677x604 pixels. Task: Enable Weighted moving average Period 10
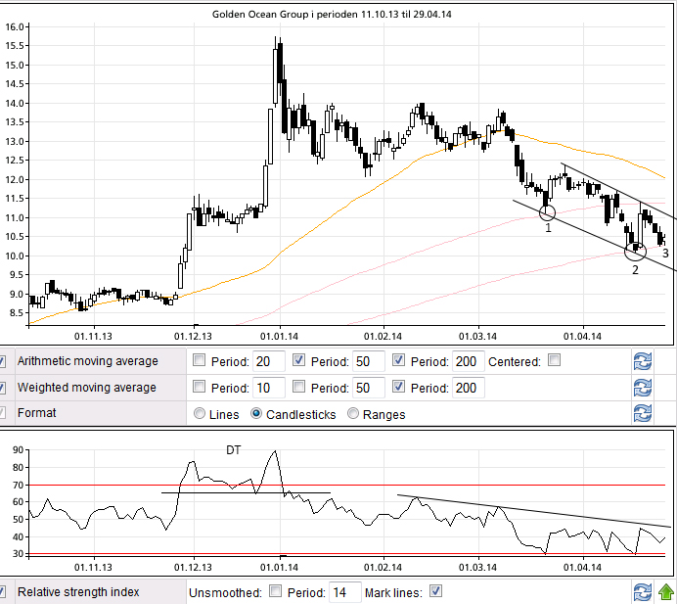tap(200, 388)
